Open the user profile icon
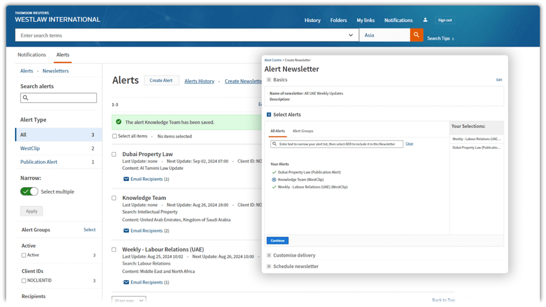 (x=425, y=20)
